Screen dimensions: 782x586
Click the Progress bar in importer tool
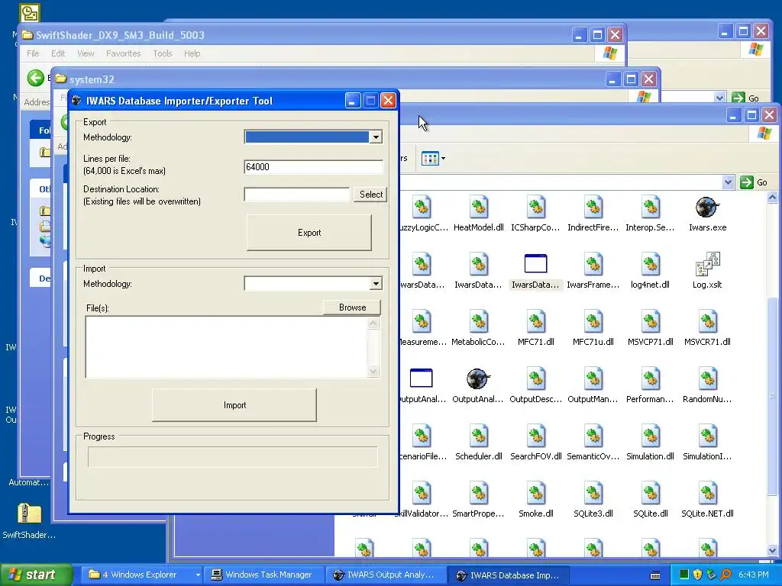[x=232, y=456]
